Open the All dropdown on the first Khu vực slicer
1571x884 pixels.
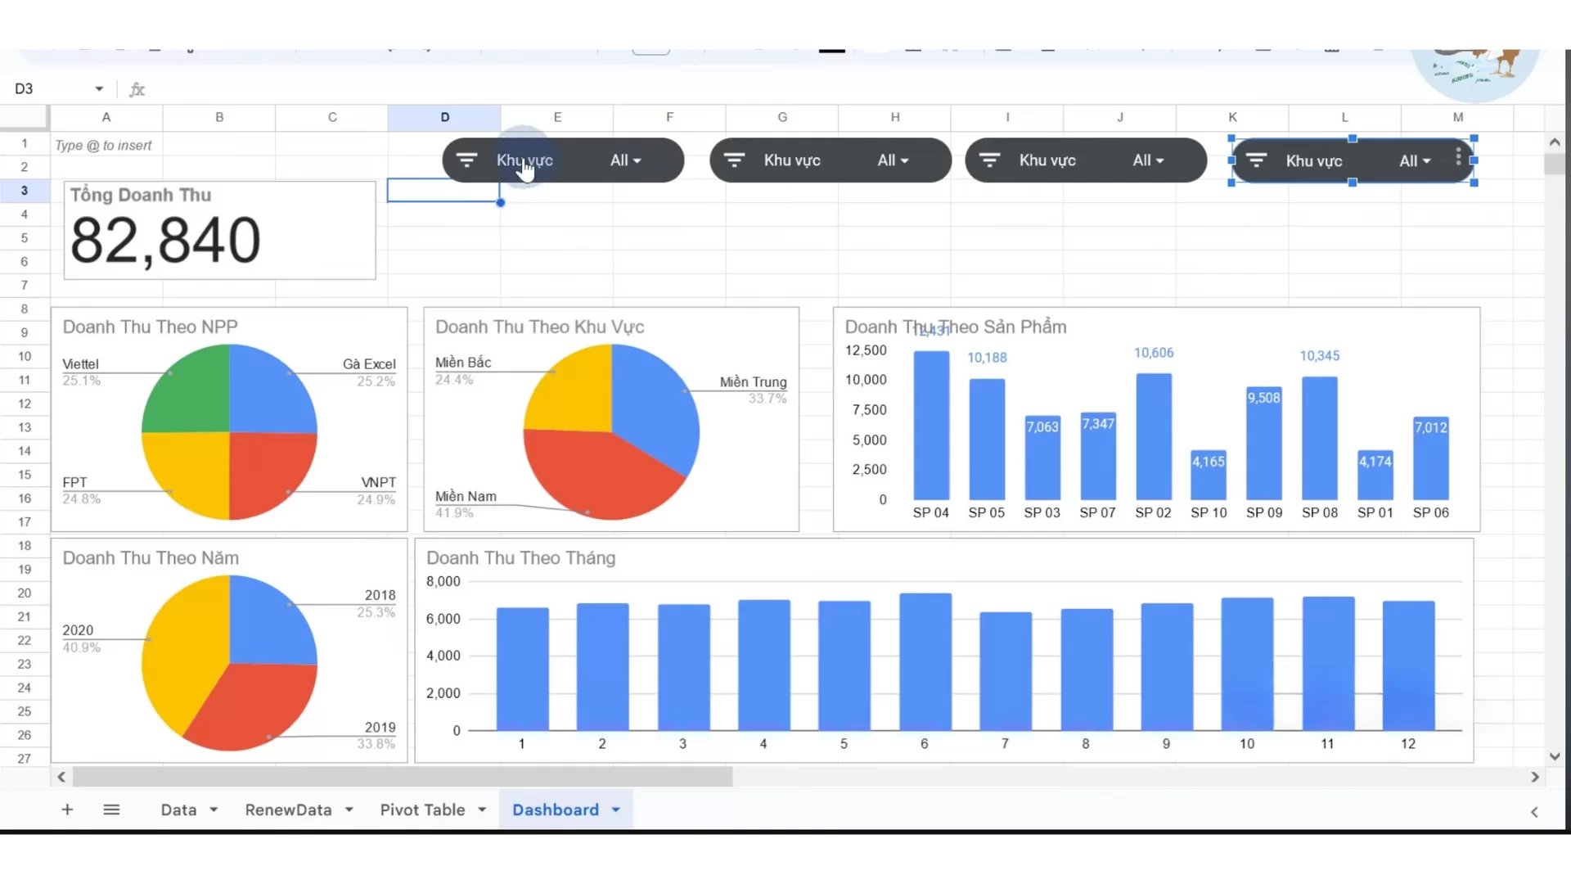pos(626,160)
